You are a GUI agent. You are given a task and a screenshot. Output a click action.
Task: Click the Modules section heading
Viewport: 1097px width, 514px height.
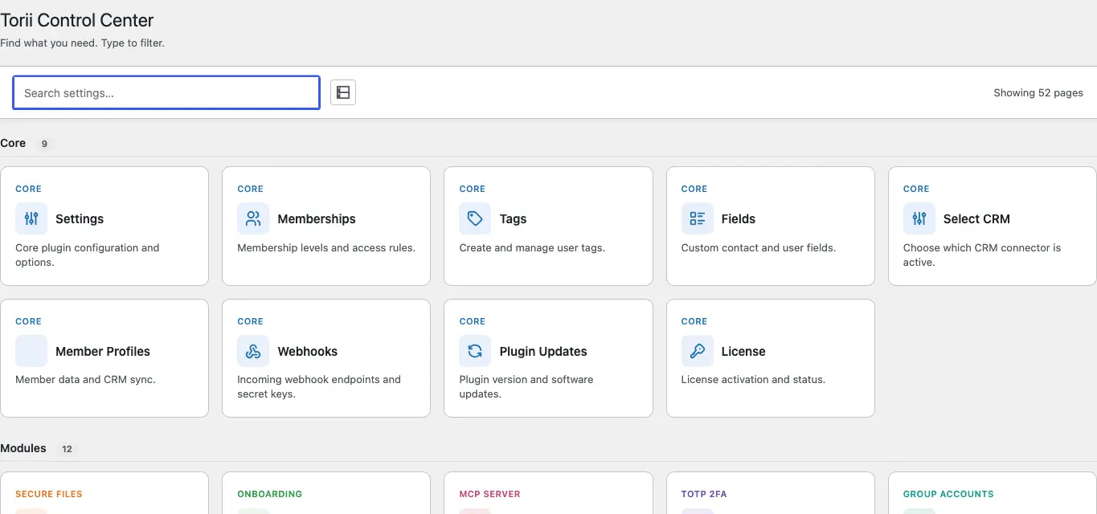point(23,448)
